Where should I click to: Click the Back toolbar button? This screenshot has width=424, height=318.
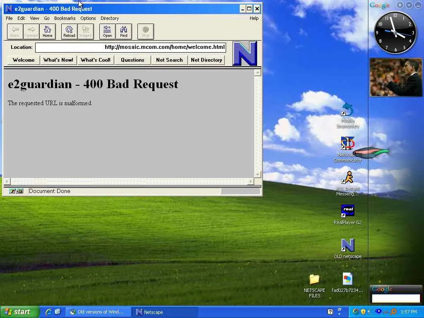click(15, 31)
